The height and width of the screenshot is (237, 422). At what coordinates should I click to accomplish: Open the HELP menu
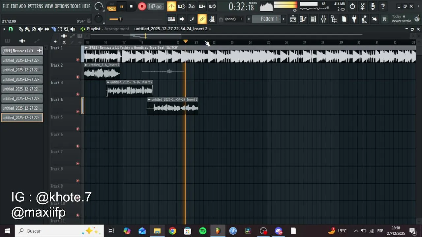pyautogui.click(x=86, y=6)
